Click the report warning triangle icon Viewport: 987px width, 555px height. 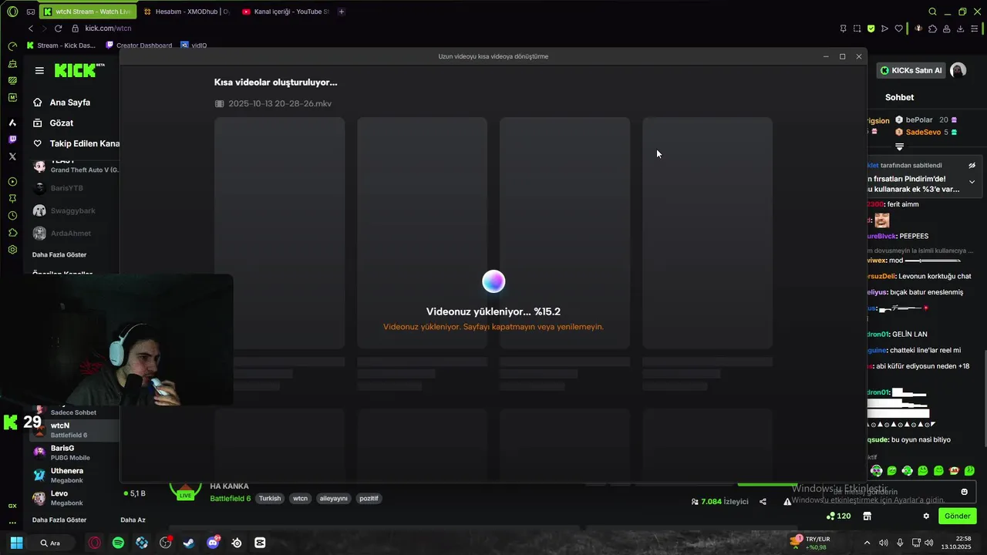[787, 502]
